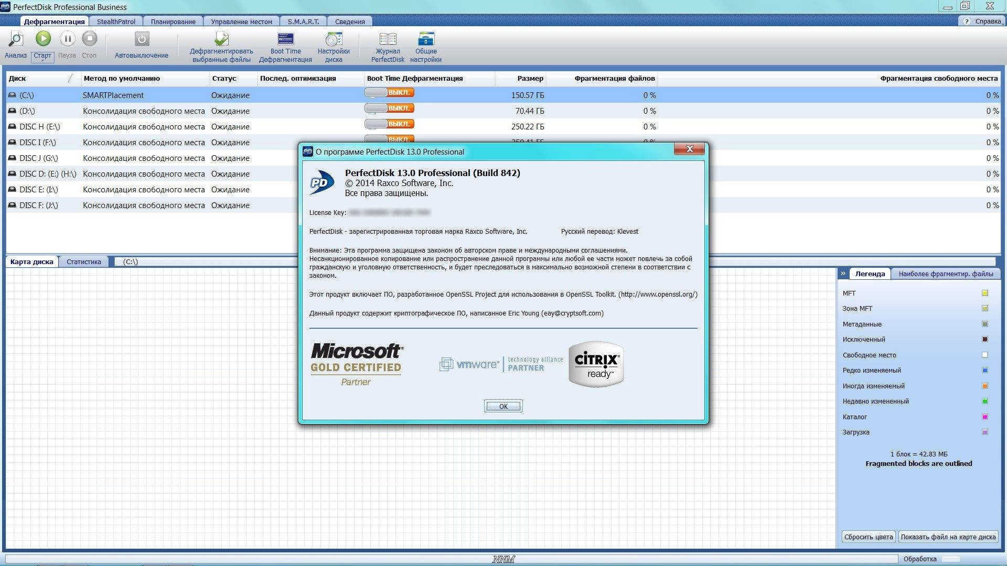Change the Исключенный color swatch
The height and width of the screenshot is (566, 1007).
[984, 340]
